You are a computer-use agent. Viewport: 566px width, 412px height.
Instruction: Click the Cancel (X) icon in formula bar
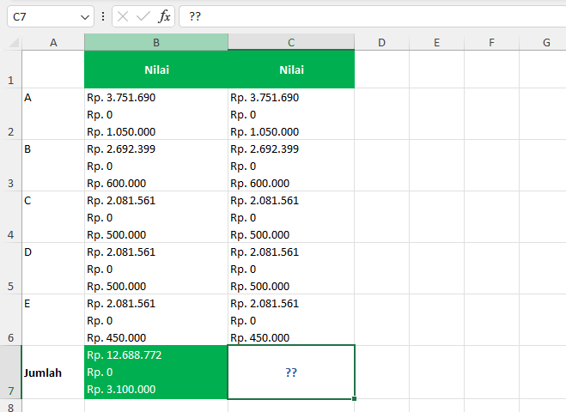[x=124, y=16]
